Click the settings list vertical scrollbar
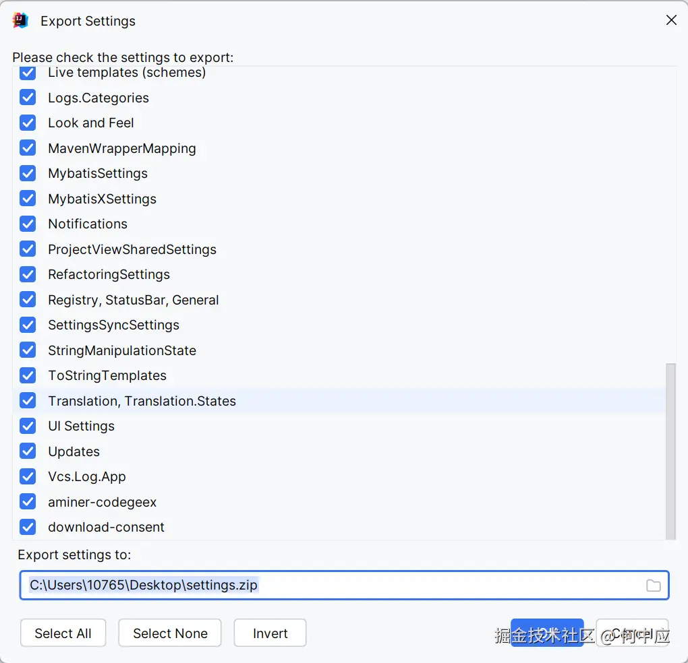Image resolution: width=688 pixels, height=663 pixels. tap(670, 451)
